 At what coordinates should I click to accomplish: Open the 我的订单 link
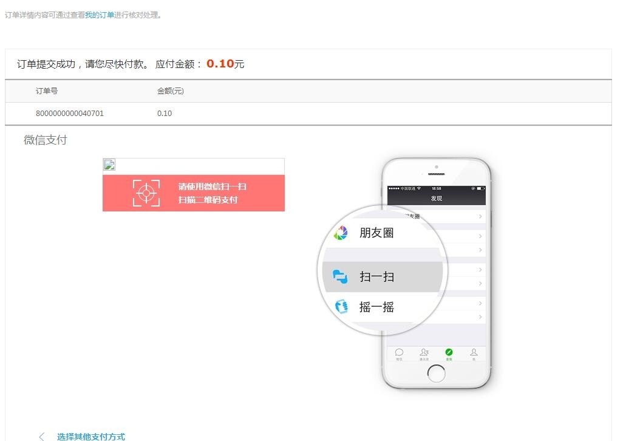pyautogui.click(x=100, y=15)
